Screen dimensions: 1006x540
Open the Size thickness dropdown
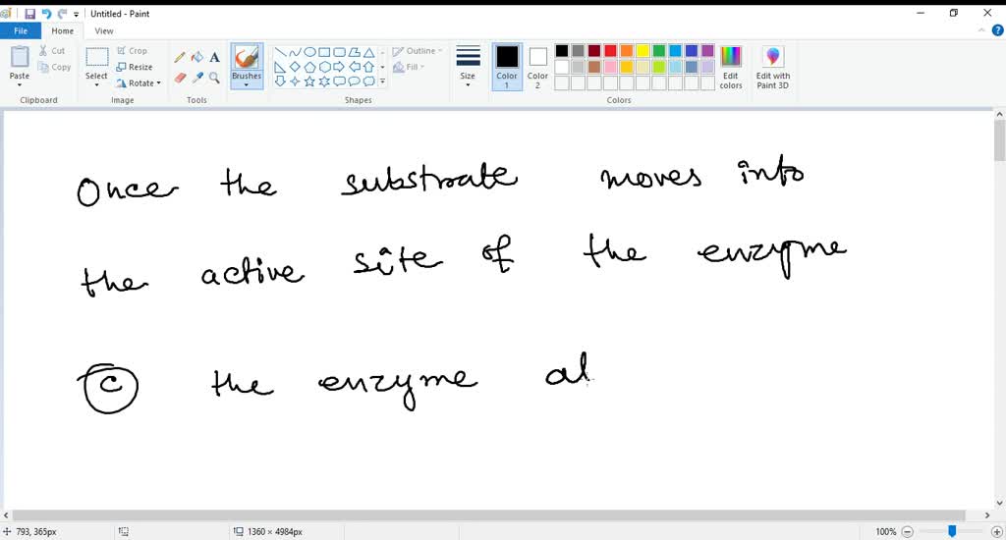(x=468, y=67)
